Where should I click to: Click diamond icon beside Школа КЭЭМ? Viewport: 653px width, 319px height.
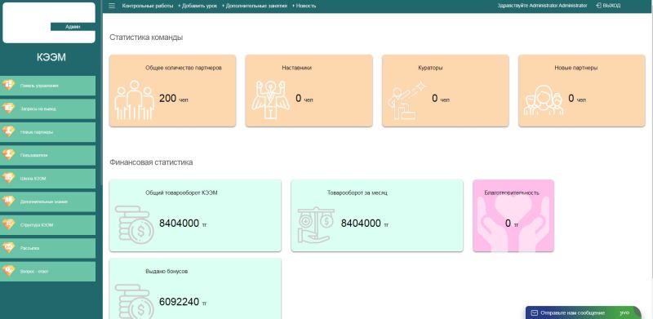8,178
